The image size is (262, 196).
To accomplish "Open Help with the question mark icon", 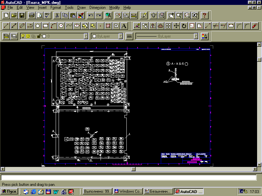I will click(x=204, y=15).
